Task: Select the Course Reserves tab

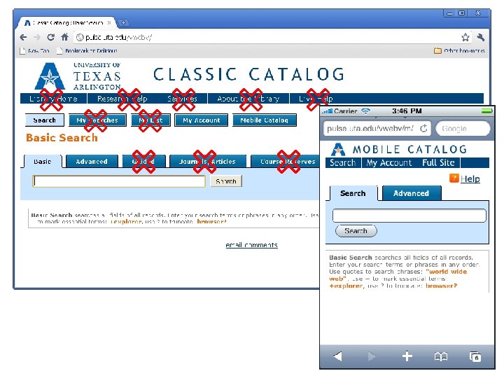Action: pyautogui.click(x=285, y=162)
